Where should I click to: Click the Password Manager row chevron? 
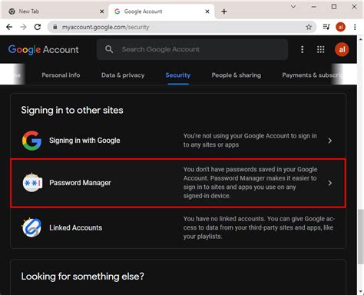tap(330, 183)
